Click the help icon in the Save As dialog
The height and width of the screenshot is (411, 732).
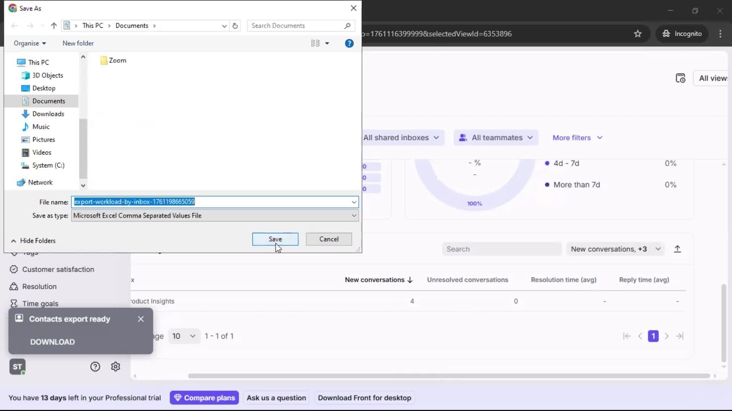[x=349, y=43]
